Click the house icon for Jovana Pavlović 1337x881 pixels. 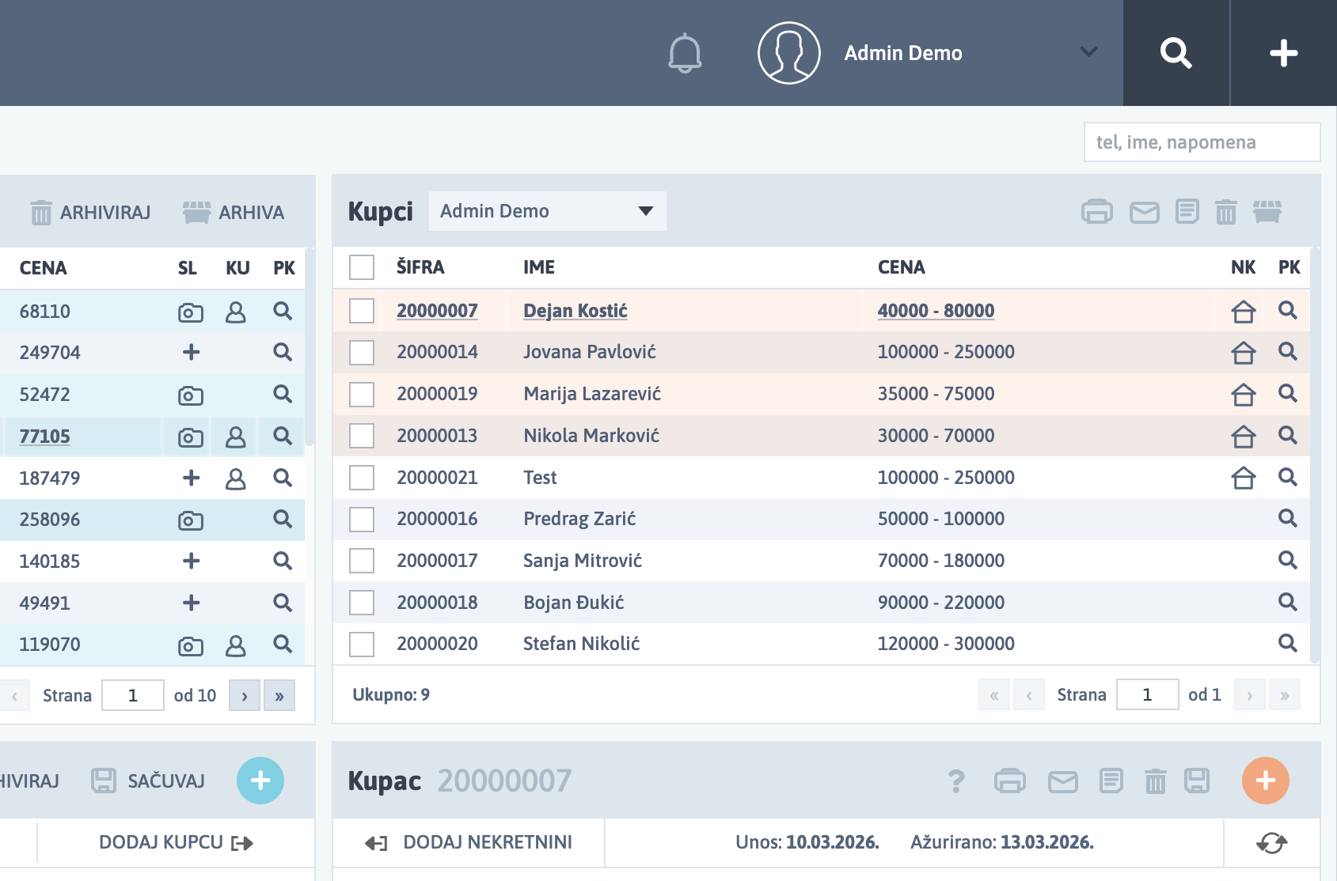(1244, 352)
